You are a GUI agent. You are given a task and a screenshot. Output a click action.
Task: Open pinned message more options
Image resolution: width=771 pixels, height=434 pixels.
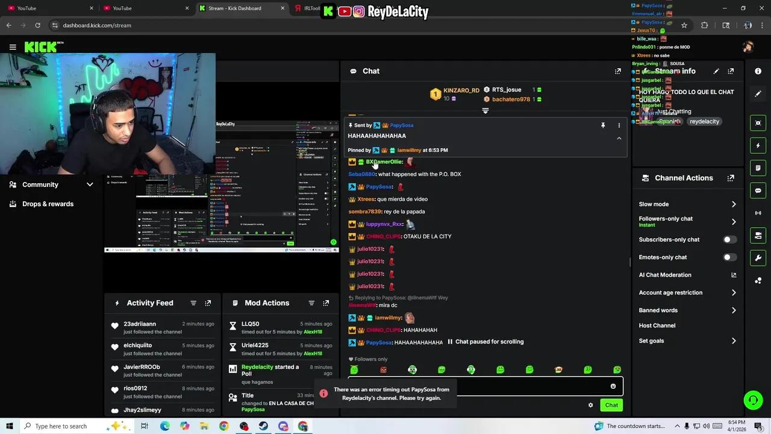(x=619, y=125)
